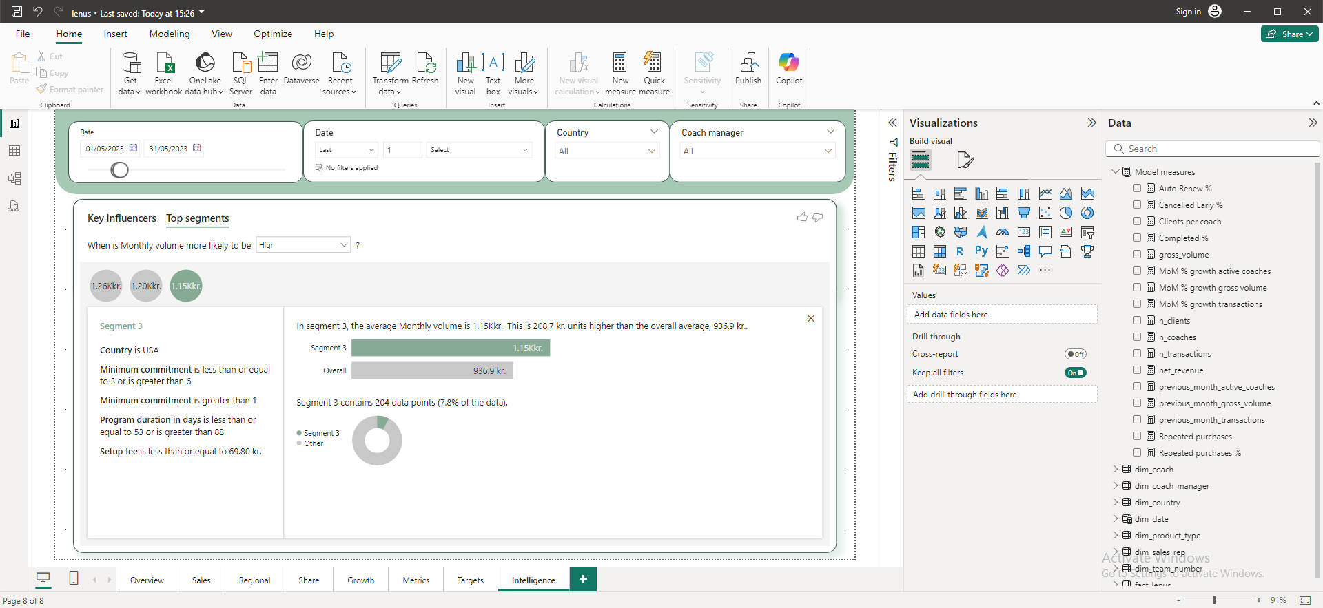Go to the Overview page tab
The width and height of the screenshot is (1323, 608).
coord(147,580)
